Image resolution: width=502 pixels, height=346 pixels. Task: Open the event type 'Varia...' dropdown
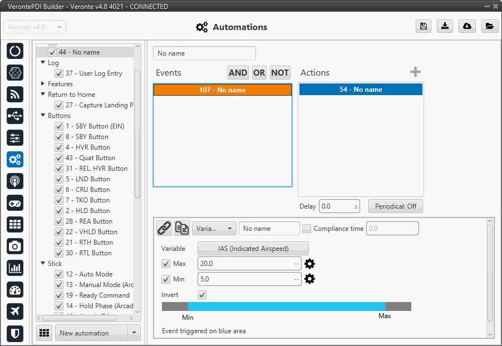tap(214, 229)
